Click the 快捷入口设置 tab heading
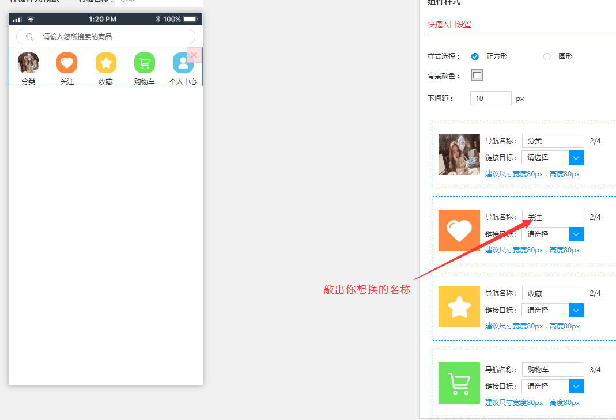The width and height of the screenshot is (616, 420). [449, 25]
